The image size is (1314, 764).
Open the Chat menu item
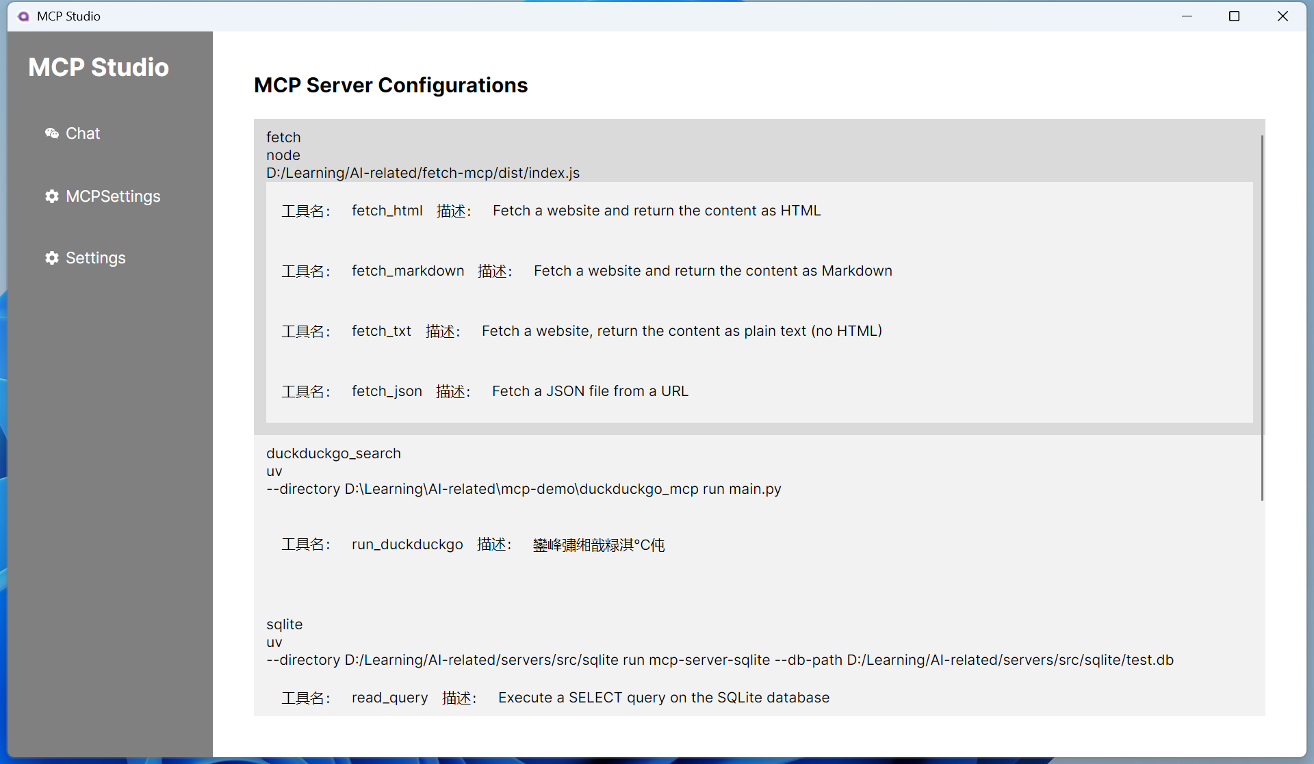(82, 133)
